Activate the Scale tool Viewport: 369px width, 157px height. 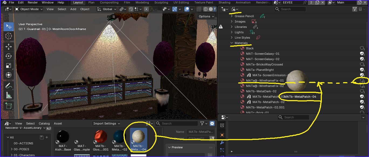[9, 65]
